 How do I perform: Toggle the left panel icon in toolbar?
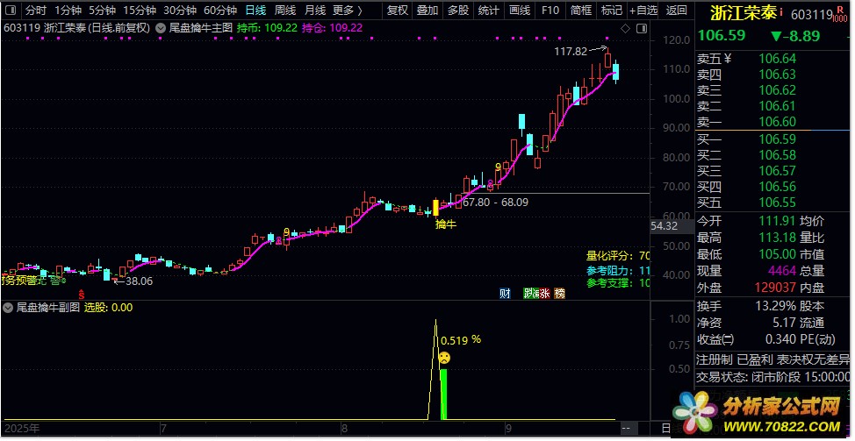[x=11, y=10]
